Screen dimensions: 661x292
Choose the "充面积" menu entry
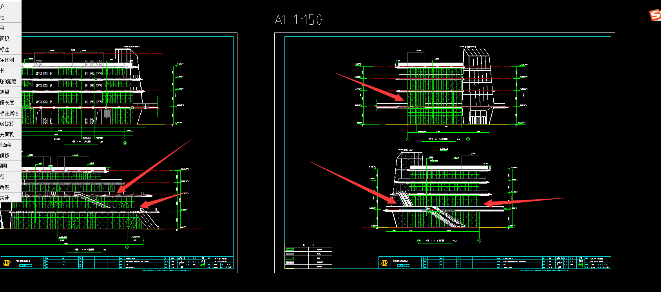11,134
